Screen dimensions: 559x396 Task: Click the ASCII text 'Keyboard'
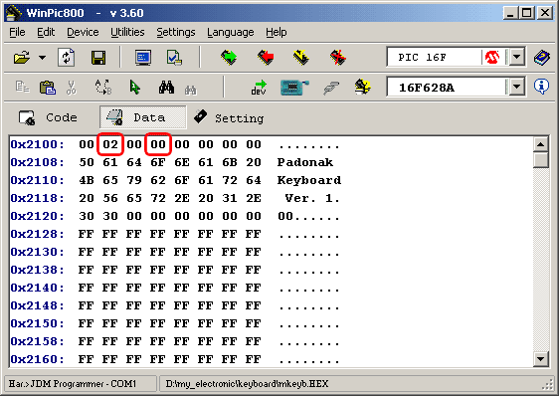pyautogui.click(x=309, y=180)
